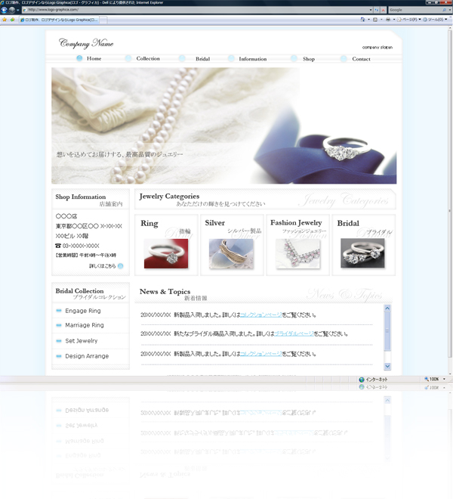
Task: Select the Logo Graphica browser tab
Action: [x=59, y=20]
